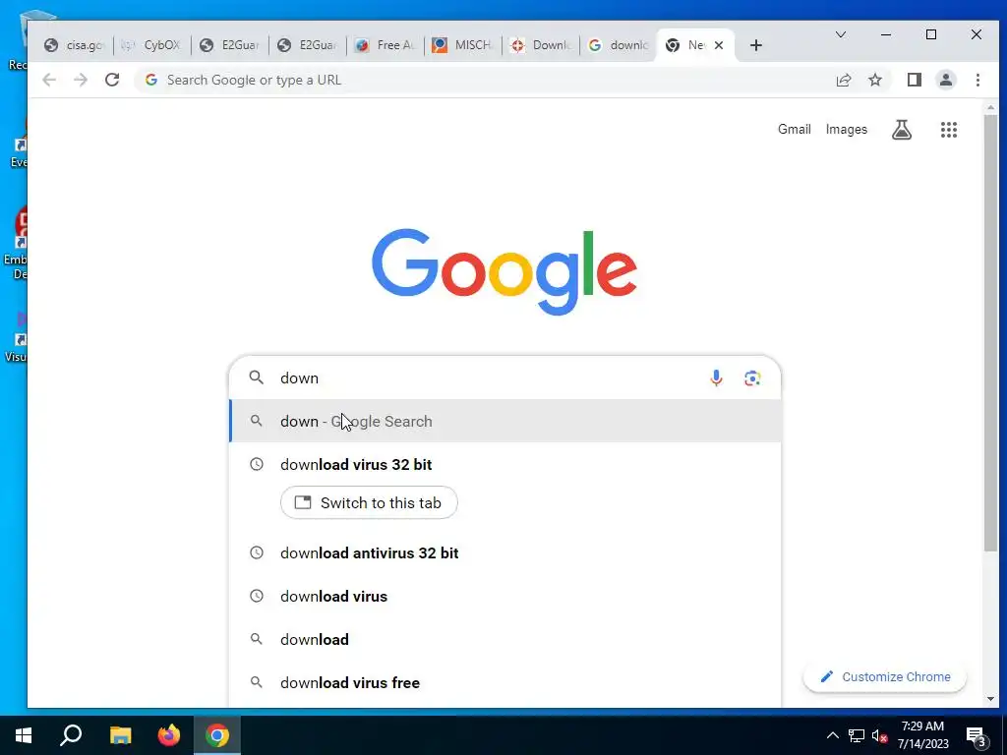Open Windows Start menu
1007x755 pixels.
[24, 735]
